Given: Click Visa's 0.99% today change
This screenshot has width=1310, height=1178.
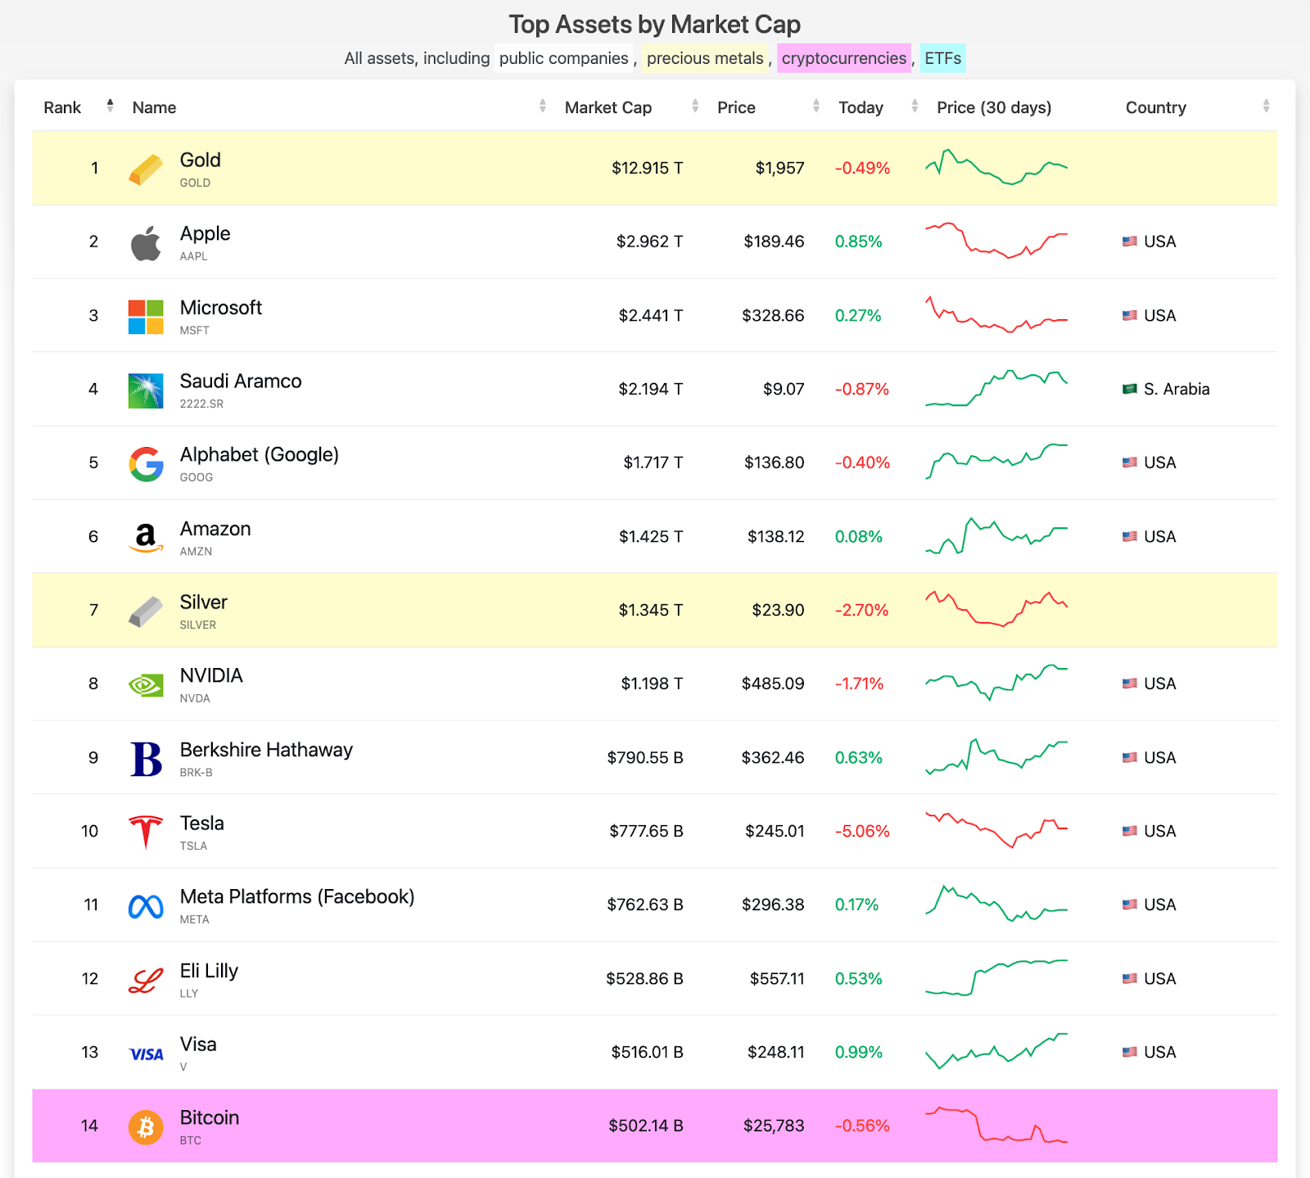Looking at the screenshot, I should point(859,1052).
